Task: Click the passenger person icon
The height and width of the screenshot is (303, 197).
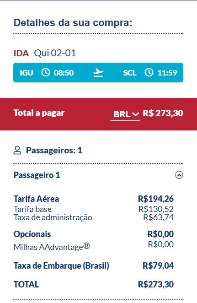Action: coord(17,150)
